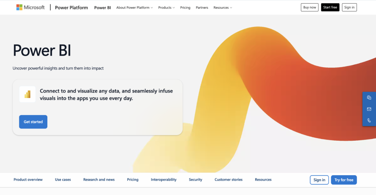This screenshot has width=376, height=195.
Task: Go to Interoperability section
Action: [163, 180]
